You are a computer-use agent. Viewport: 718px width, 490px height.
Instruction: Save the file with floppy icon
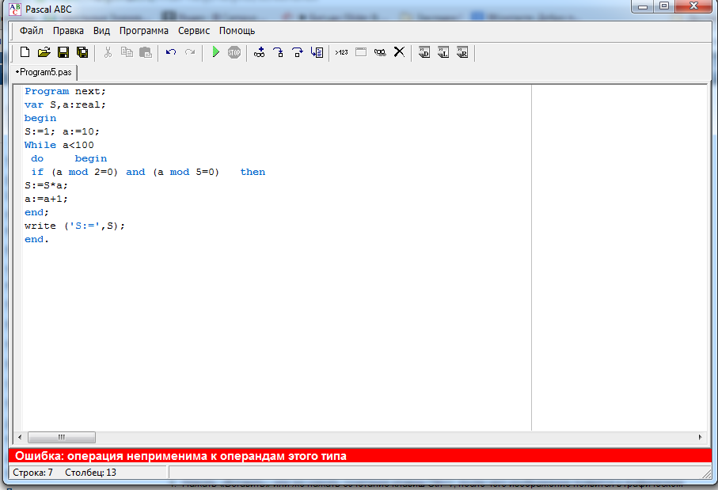(63, 52)
